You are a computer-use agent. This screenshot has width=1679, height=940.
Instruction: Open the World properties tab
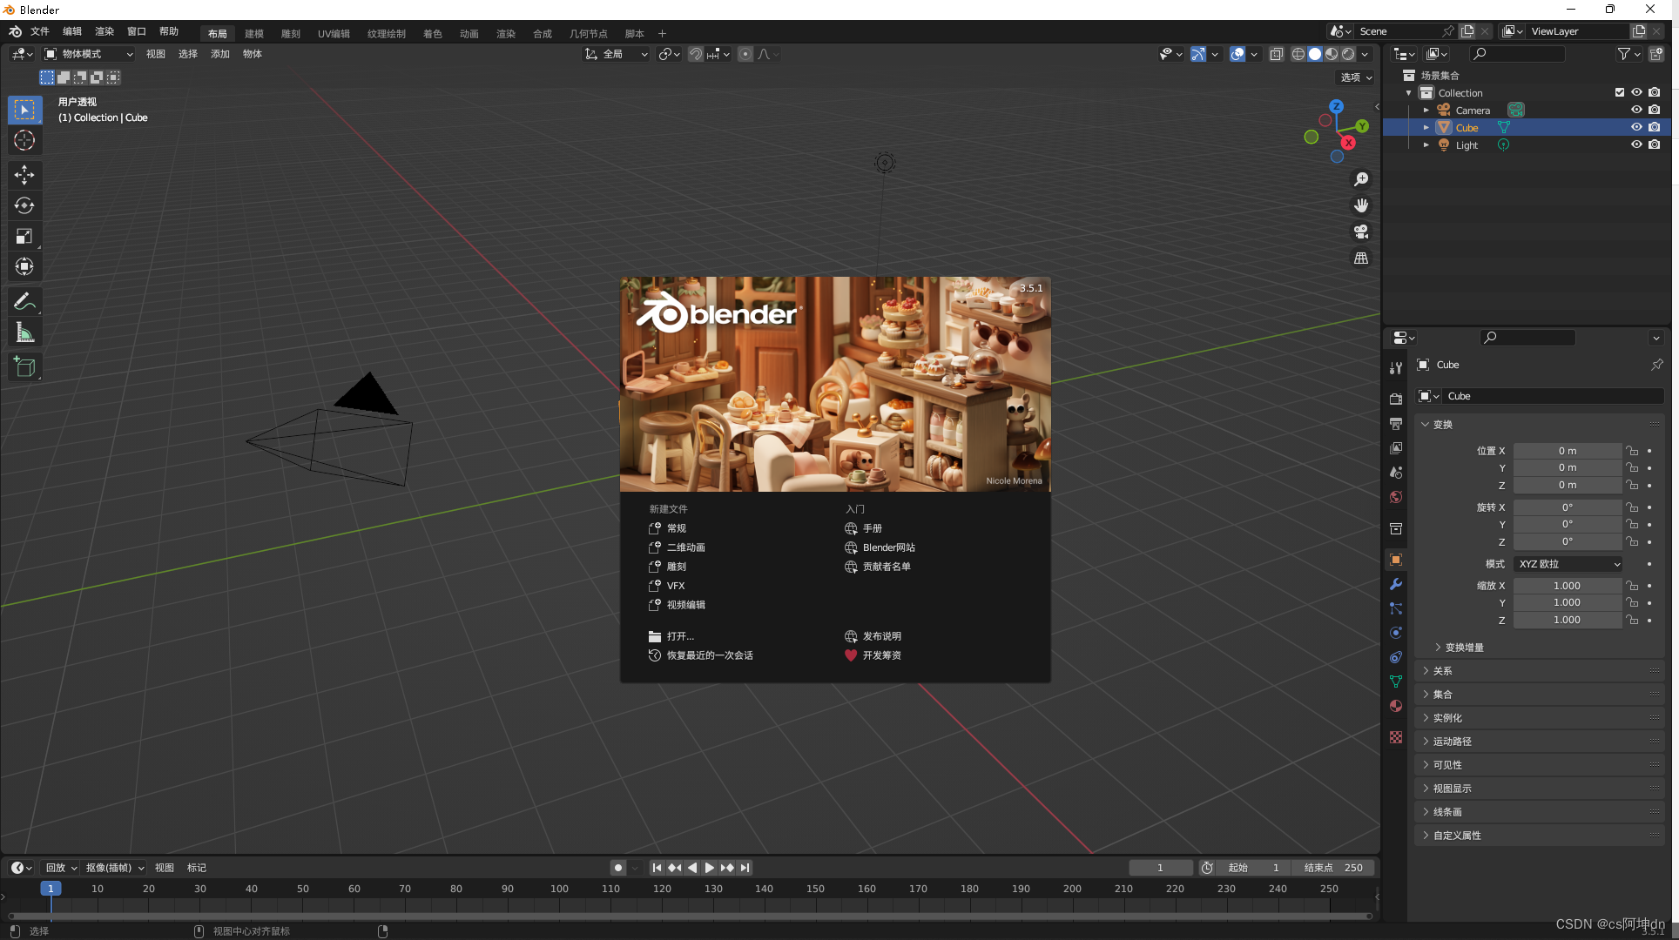coord(1396,497)
